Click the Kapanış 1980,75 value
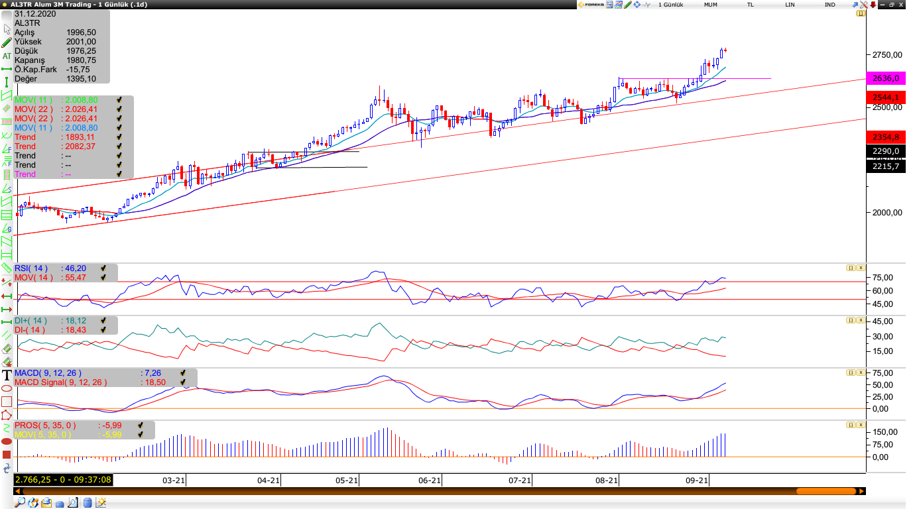The height and width of the screenshot is (509, 915). pyautogui.click(x=81, y=60)
